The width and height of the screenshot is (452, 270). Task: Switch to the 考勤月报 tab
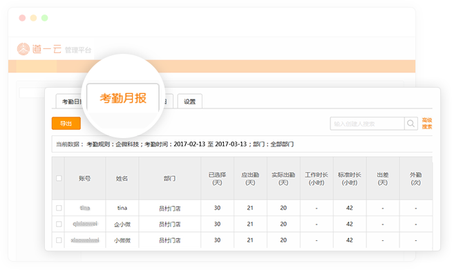click(123, 98)
